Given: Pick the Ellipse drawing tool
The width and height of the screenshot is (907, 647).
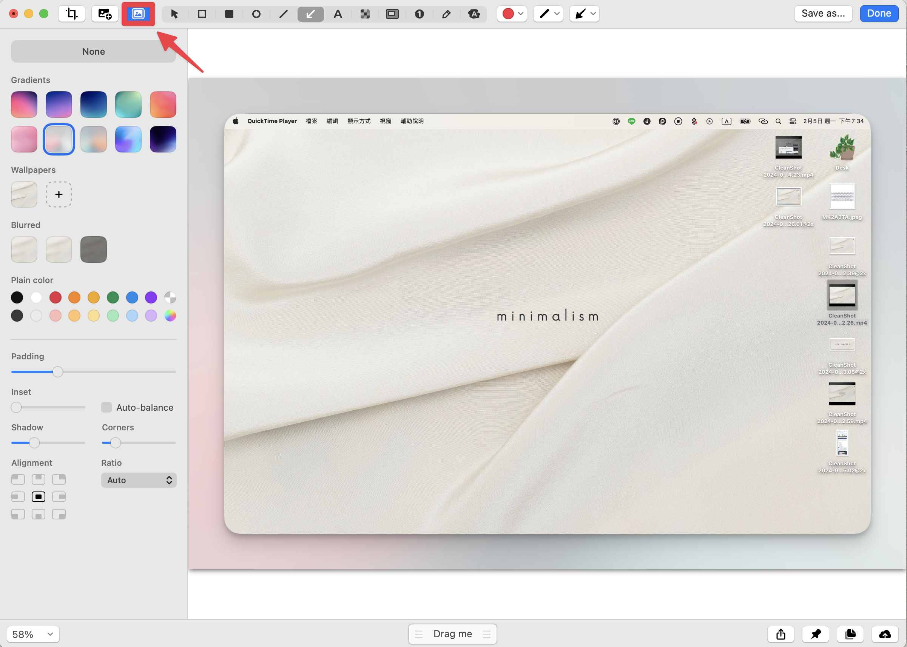Looking at the screenshot, I should (256, 14).
